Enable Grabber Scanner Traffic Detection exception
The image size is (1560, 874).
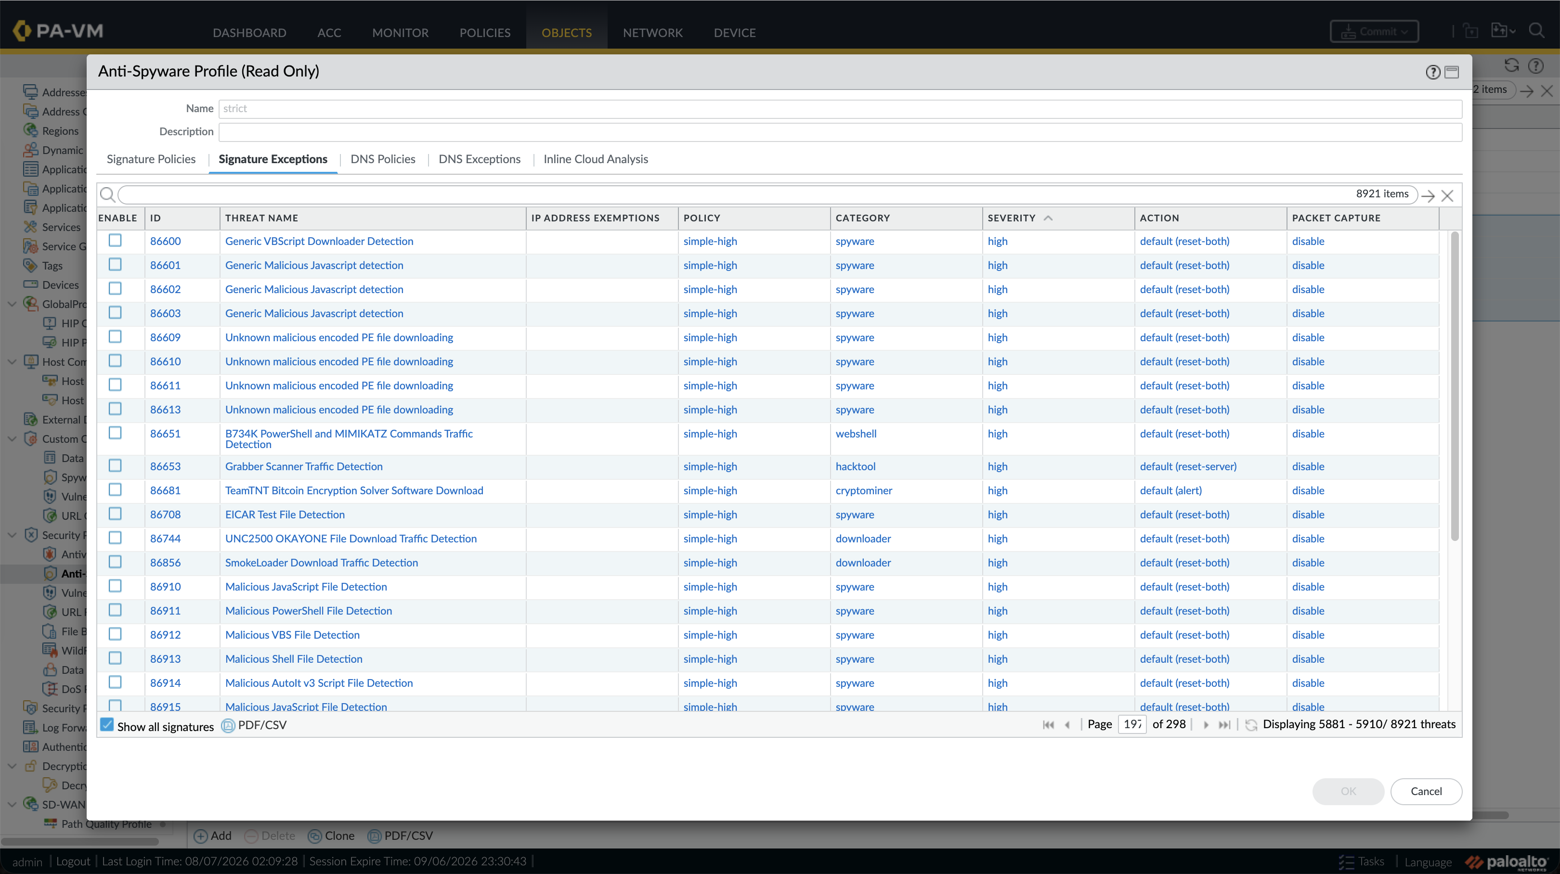coord(115,465)
